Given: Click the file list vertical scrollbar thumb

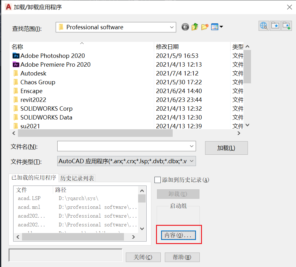Looking at the screenshot, I should 247,67.
